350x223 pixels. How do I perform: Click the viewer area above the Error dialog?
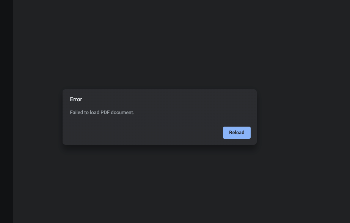[x=159, y=45]
